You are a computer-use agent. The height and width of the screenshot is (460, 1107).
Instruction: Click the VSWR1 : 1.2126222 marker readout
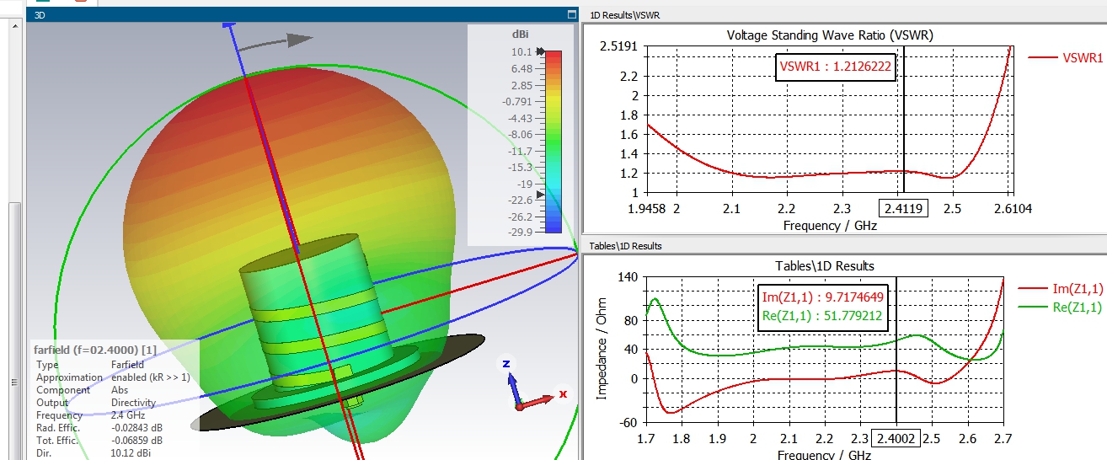tap(836, 68)
